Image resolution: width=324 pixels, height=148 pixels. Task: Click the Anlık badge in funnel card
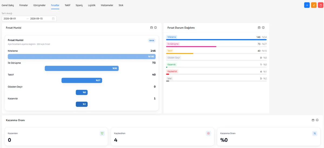(152, 41)
